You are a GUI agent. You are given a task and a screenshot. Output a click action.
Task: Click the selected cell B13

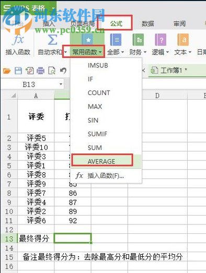point(73,239)
